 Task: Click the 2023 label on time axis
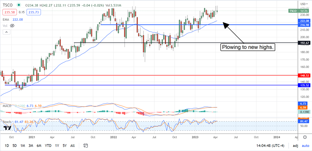(x=195, y=137)
